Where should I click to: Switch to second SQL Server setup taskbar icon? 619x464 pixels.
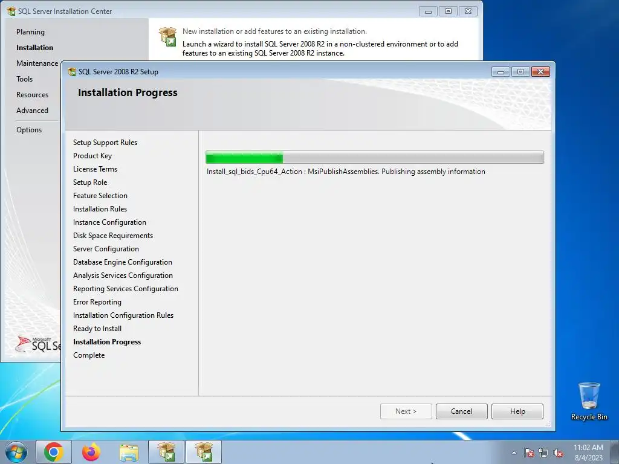tap(204, 452)
